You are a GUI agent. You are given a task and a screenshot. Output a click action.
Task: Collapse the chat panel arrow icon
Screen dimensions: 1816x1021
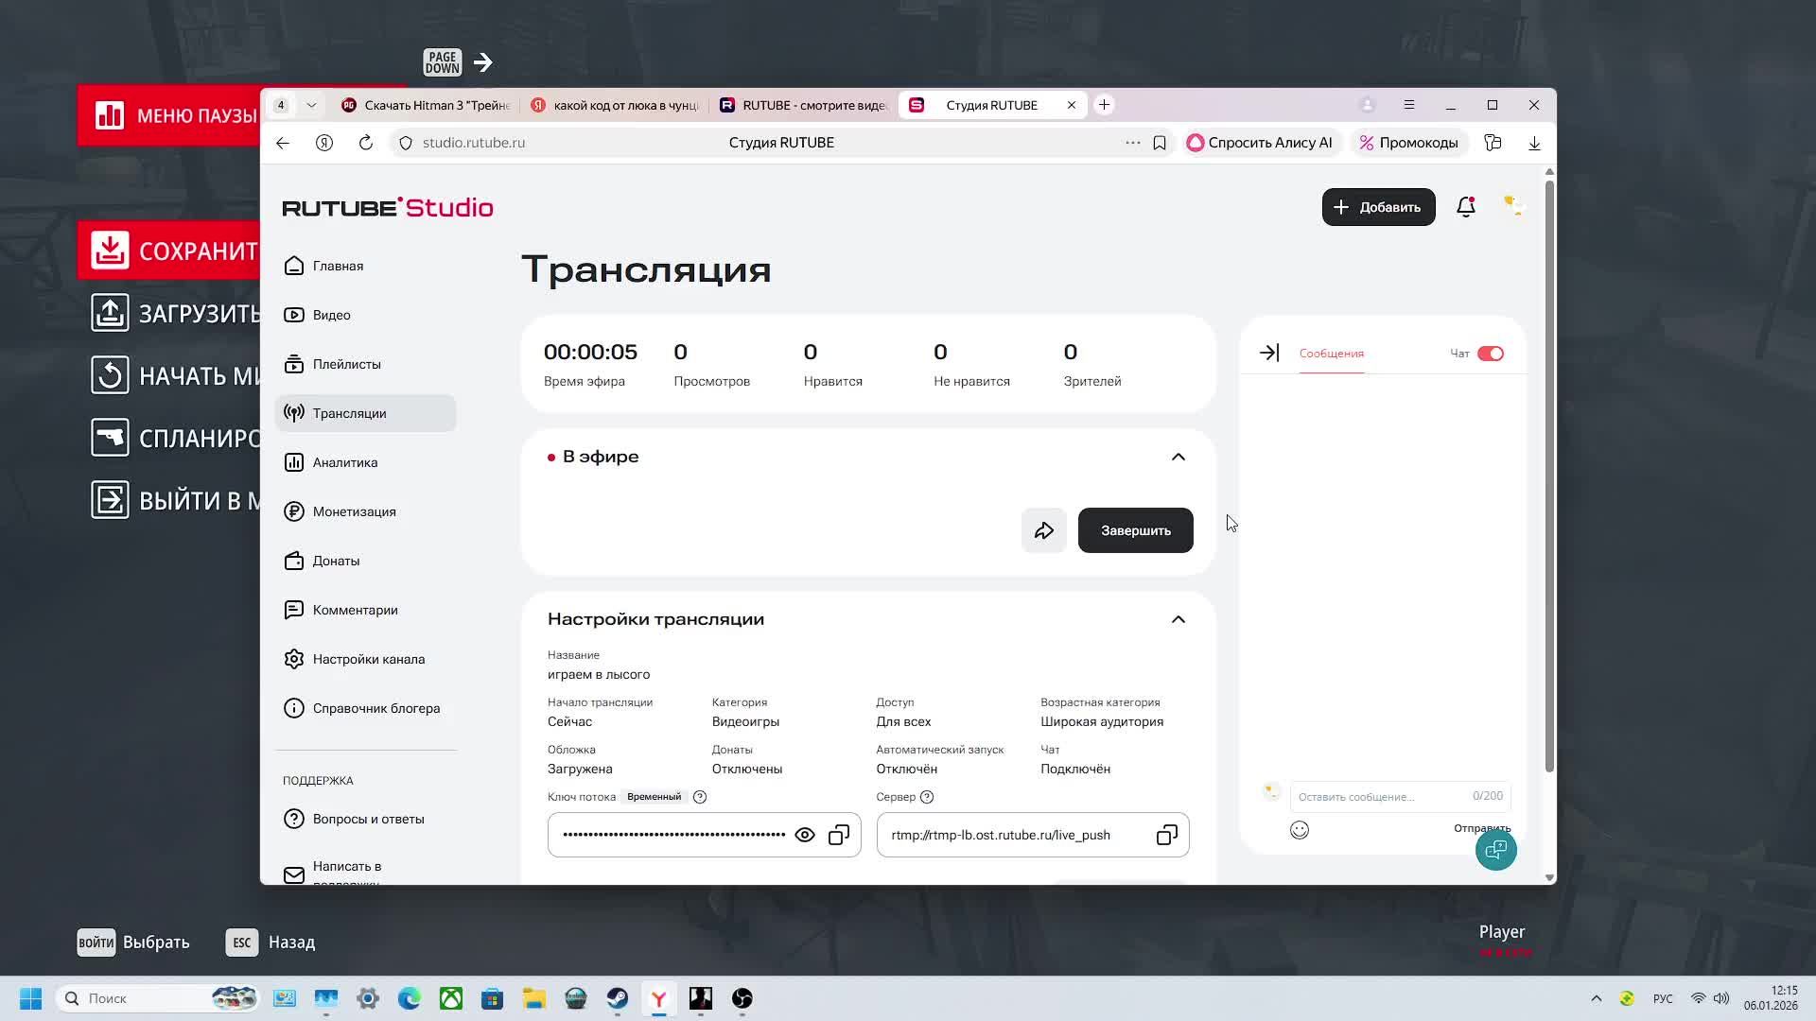pyautogui.click(x=1268, y=353)
